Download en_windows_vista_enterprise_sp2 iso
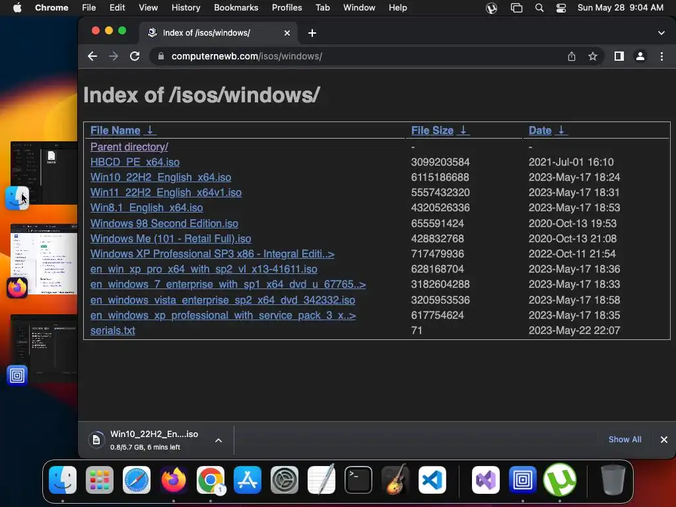This screenshot has width=676, height=507. [222, 300]
